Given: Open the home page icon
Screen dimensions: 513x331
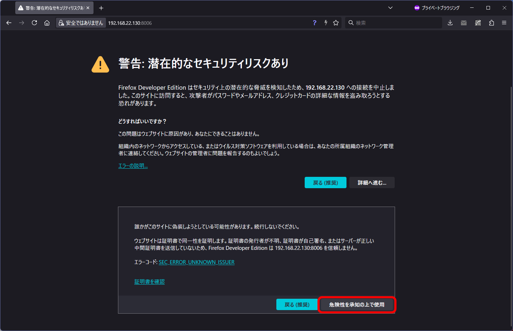Looking at the screenshot, I should pyautogui.click(x=47, y=23).
